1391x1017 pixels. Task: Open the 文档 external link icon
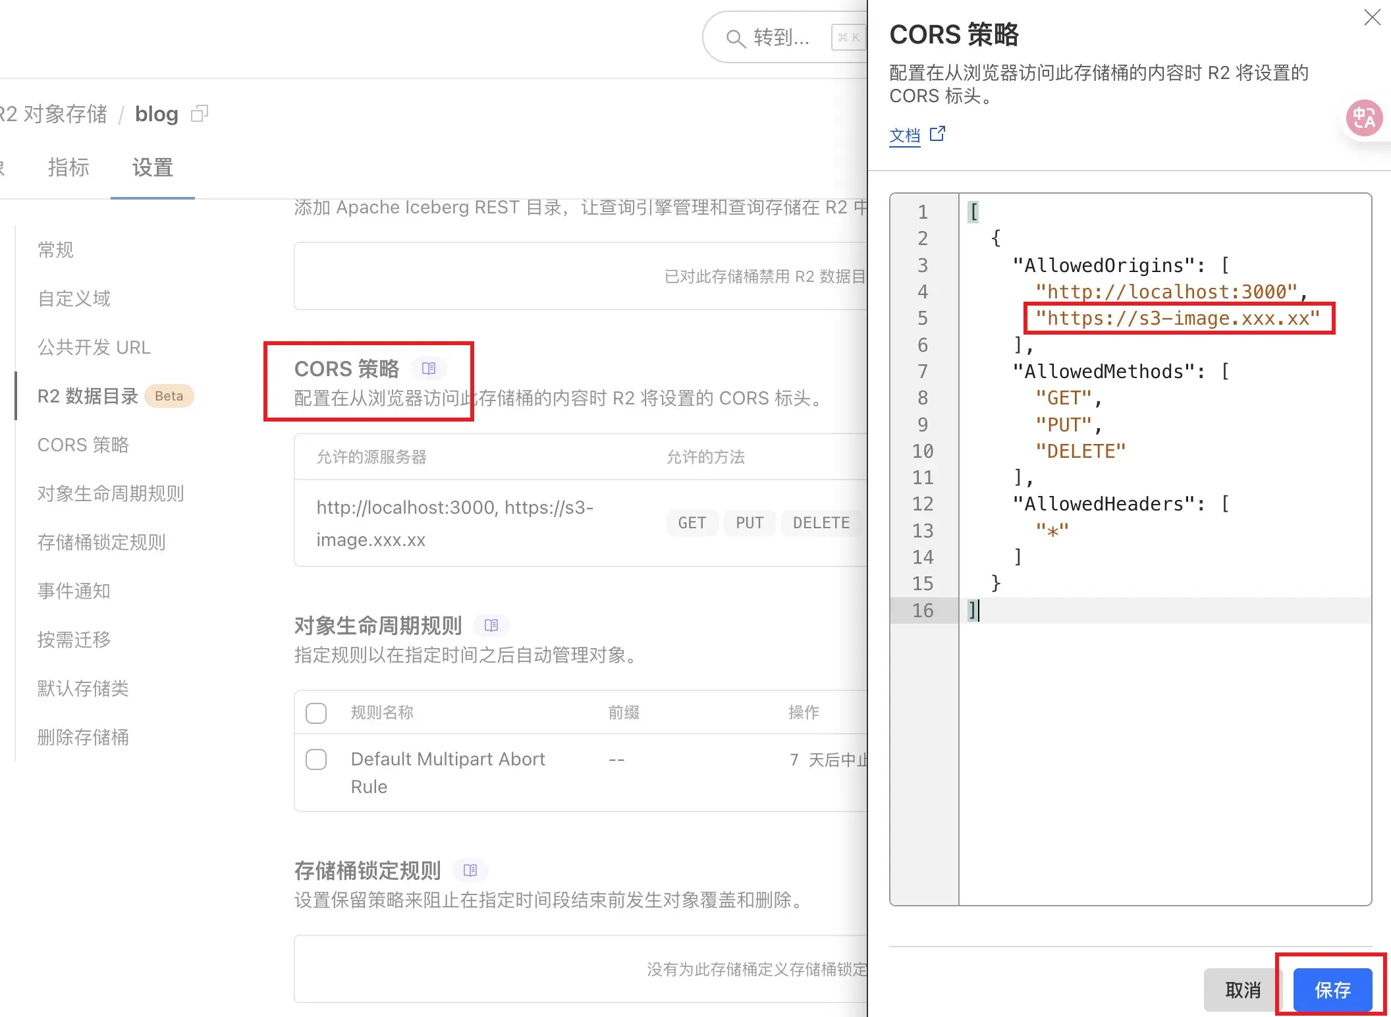pyautogui.click(x=937, y=133)
